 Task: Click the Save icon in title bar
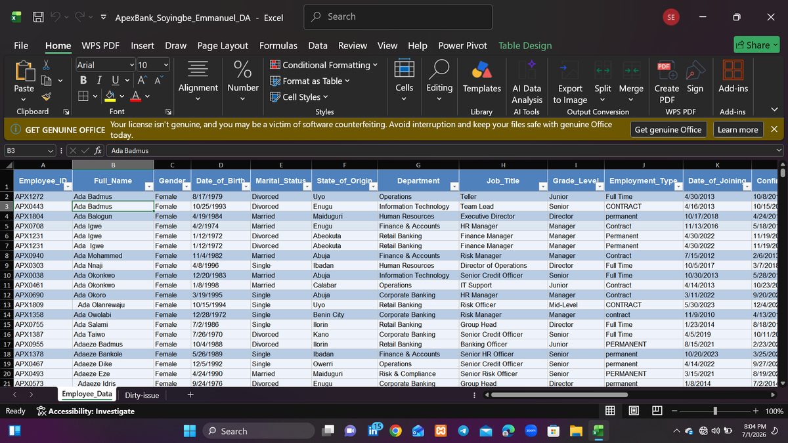point(39,18)
